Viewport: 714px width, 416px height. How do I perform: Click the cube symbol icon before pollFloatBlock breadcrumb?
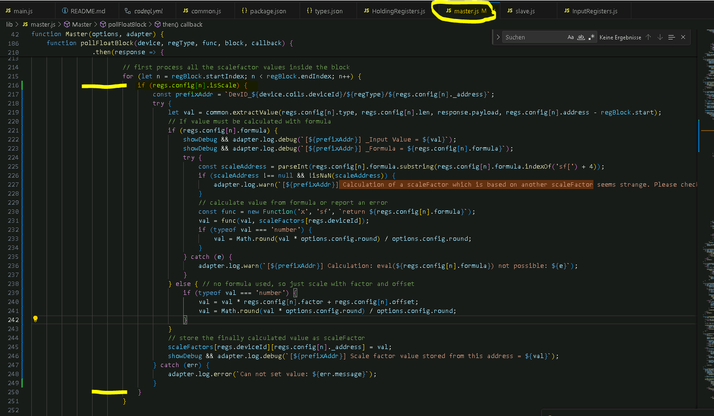(x=103, y=24)
